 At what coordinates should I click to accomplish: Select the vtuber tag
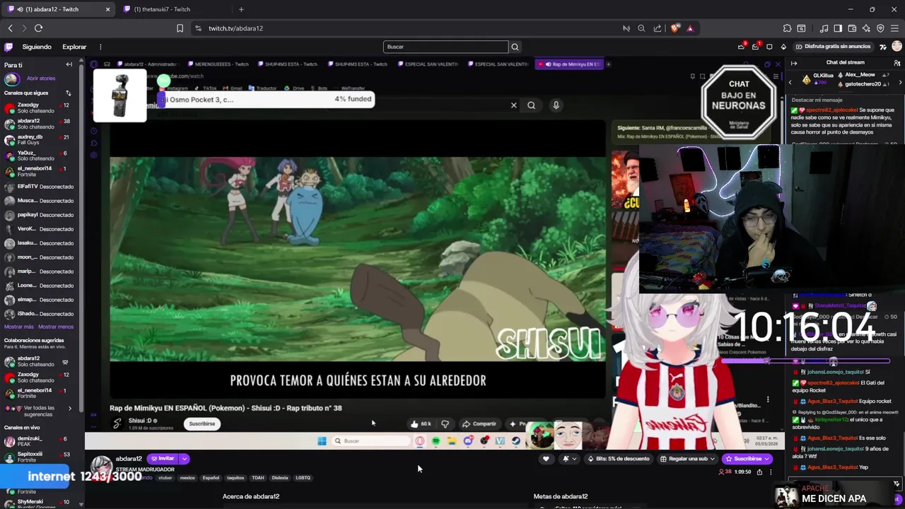tap(165, 478)
